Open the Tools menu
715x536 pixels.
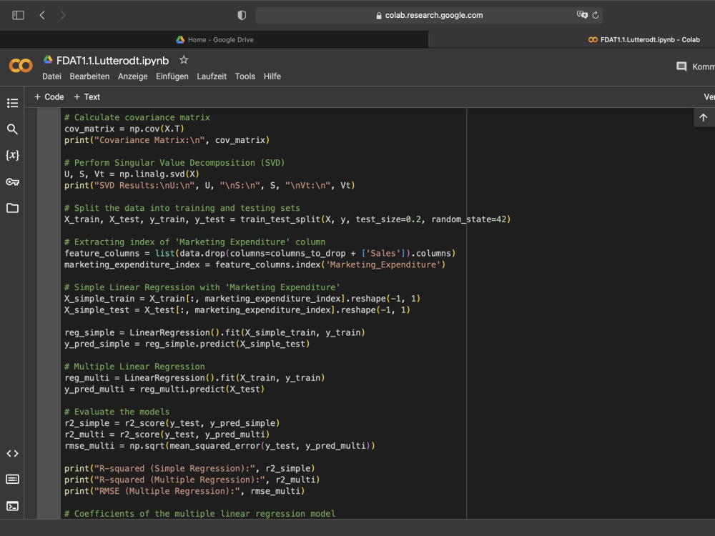245,76
